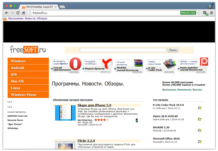
Task: Open Microsoft Office 2010 top link
Action: pyautogui.click(x=166, y=139)
